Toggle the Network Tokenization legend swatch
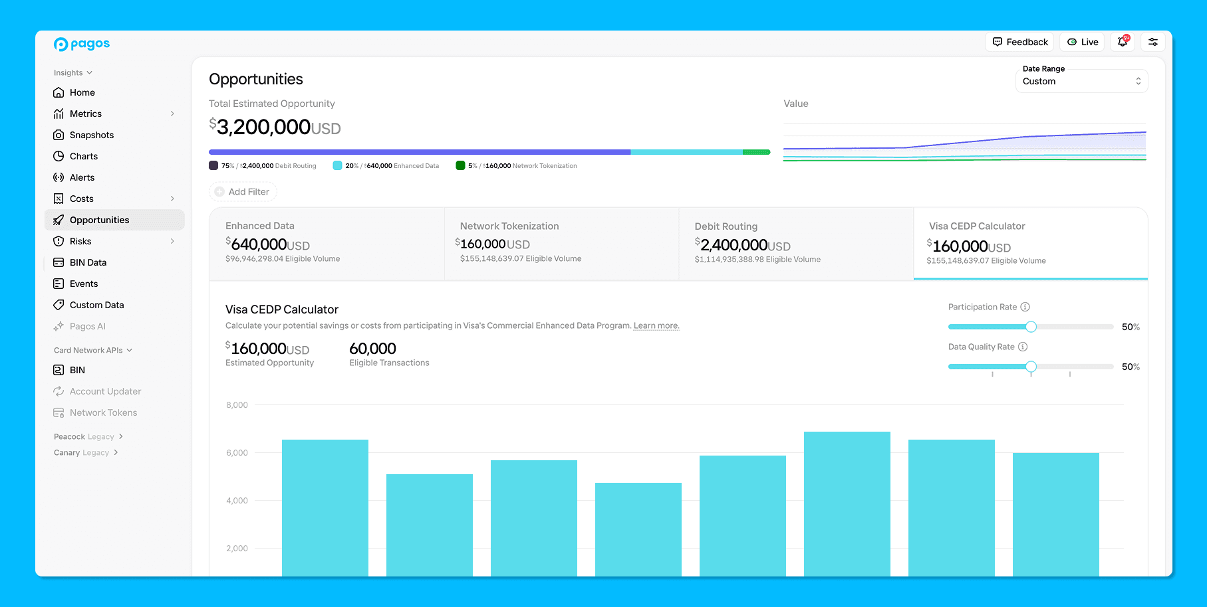The height and width of the screenshot is (607, 1207). point(460,165)
